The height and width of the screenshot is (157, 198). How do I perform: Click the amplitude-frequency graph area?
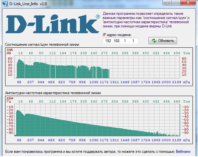click(x=97, y=120)
